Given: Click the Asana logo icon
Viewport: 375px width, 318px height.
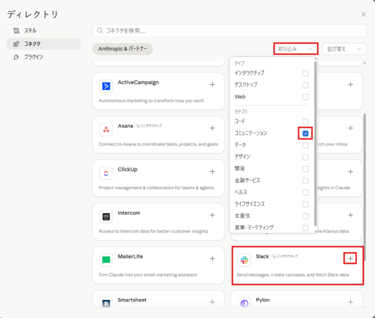Looking at the screenshot, I should (x=106, y=130).
